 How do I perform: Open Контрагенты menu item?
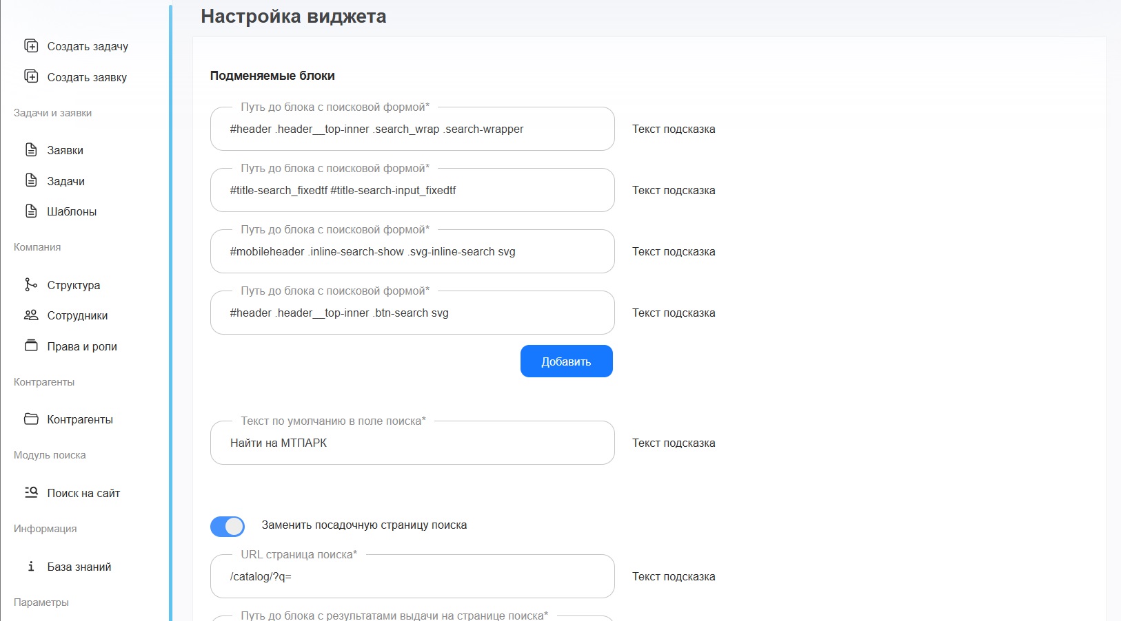[80, 419]
